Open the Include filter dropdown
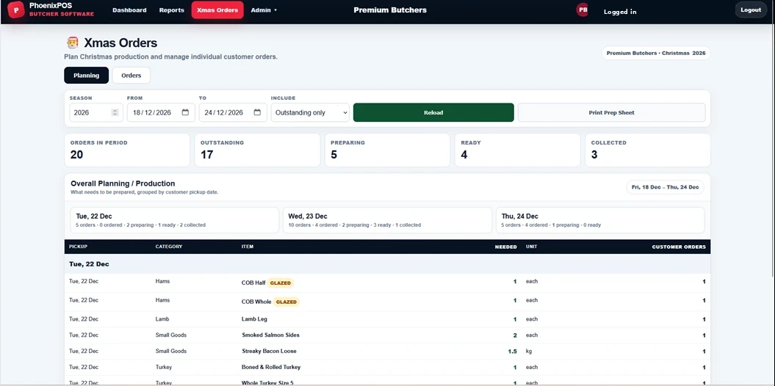This screenshot has width=775, height=386. (311, 112)
